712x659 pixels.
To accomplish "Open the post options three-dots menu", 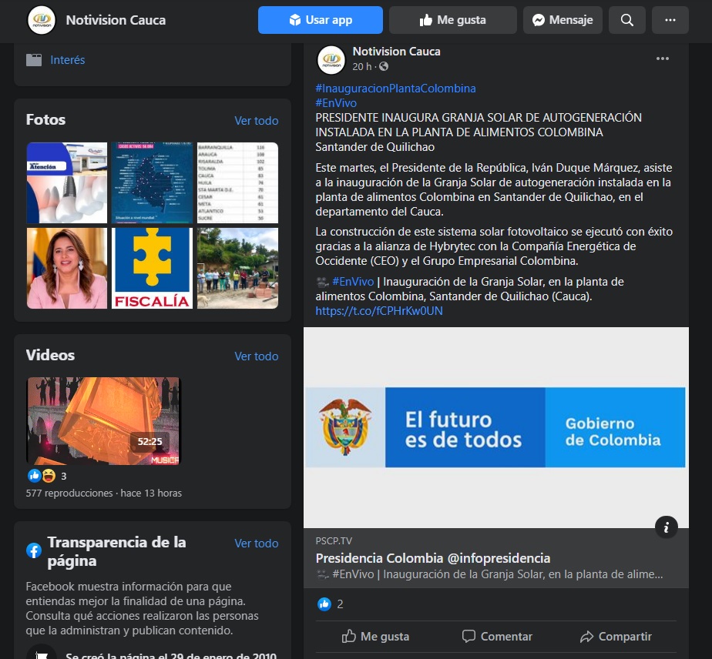I will tap(663, 59).
